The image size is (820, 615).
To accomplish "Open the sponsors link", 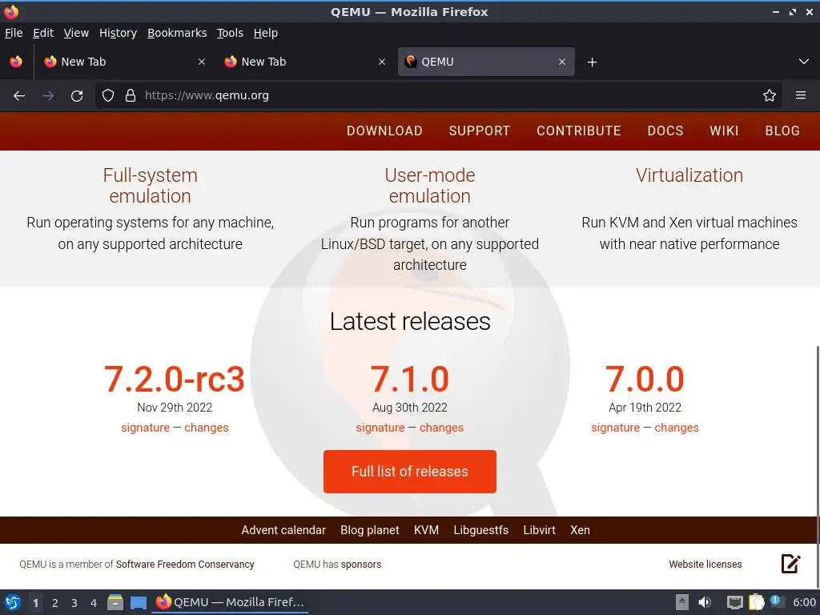I will (361, 565).
